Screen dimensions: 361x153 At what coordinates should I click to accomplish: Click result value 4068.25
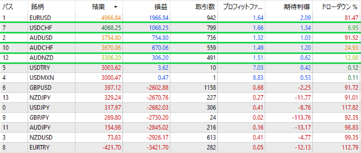111,28
